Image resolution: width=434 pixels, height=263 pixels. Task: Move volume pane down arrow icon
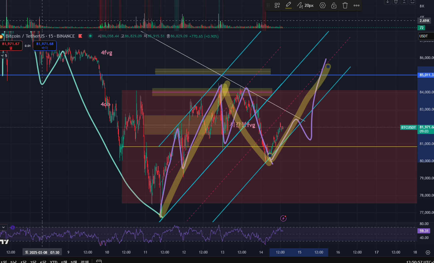point(387,1)
